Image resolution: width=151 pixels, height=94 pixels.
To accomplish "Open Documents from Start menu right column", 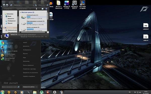I will pos(26,46).
